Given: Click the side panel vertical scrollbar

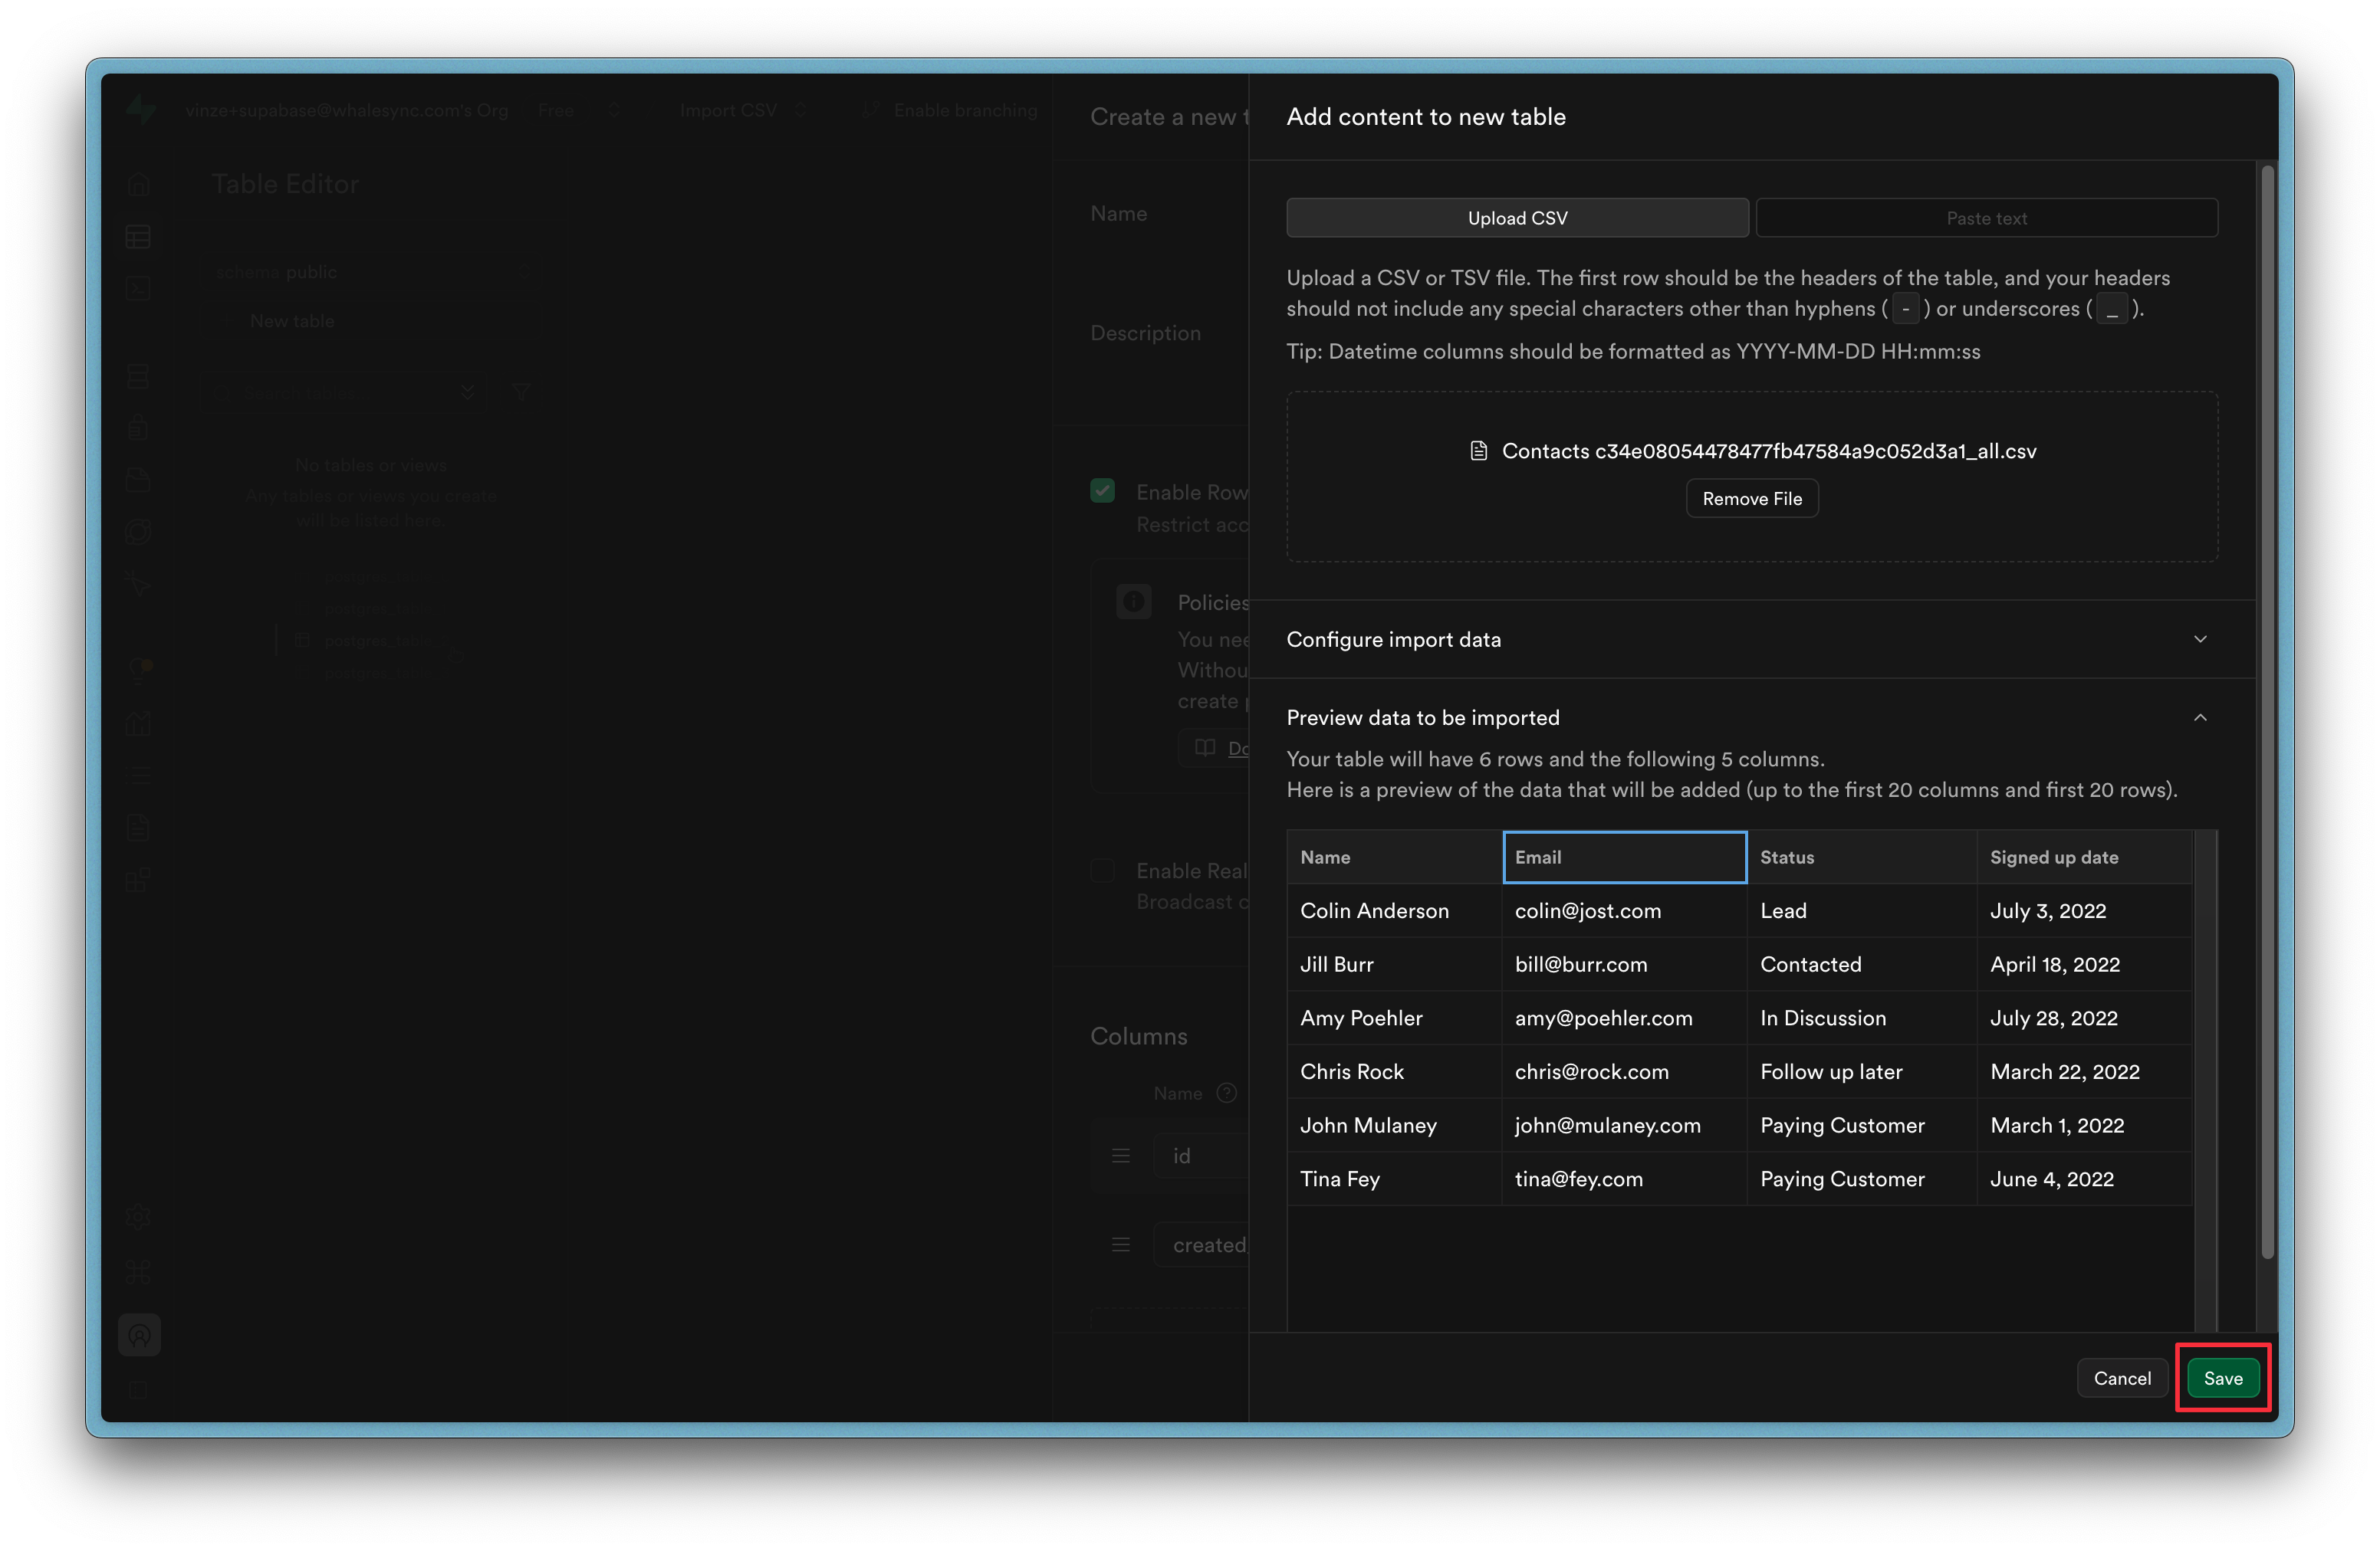Looking at the screenshot, I should (2267, 710).
